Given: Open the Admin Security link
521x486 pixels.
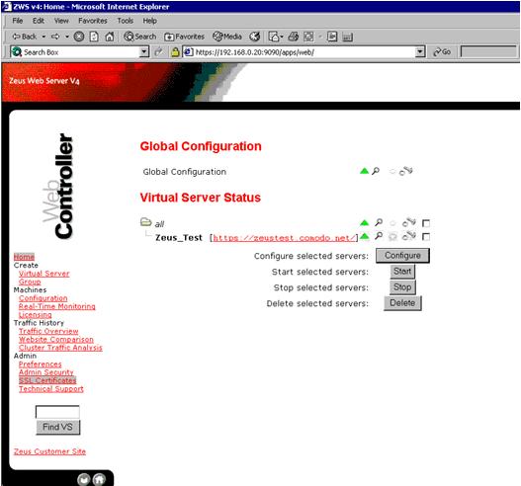Looking at the screenshot, I should tap(45, 372).
